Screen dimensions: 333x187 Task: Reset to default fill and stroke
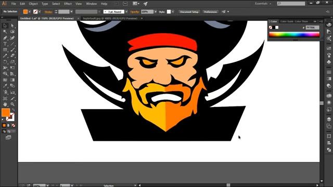point(3,119)
